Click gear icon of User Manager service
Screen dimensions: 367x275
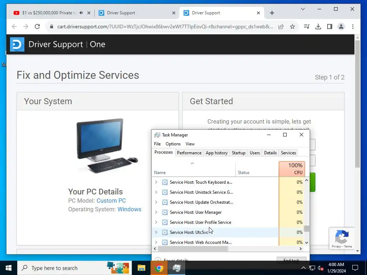coord(165,212)
